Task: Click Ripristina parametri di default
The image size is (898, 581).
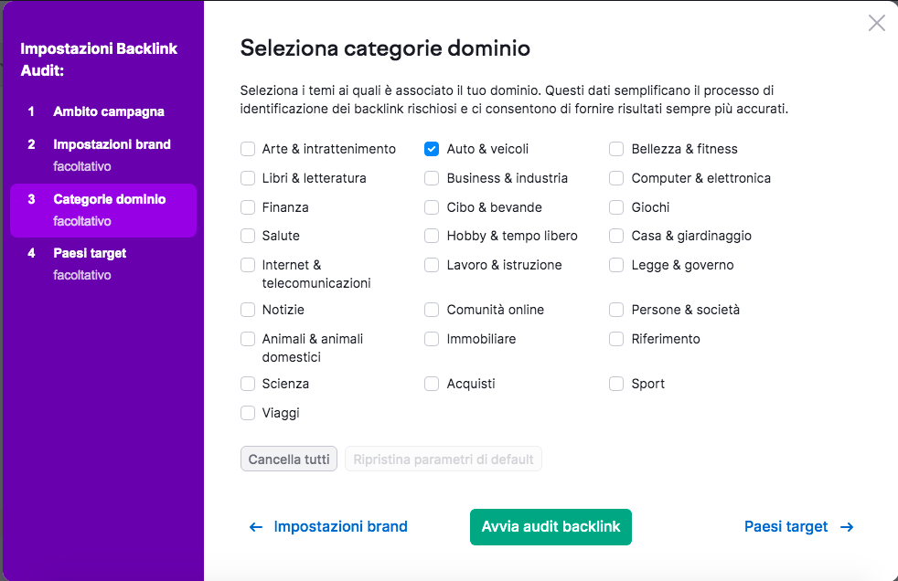Action: click(x=444, y=460)
